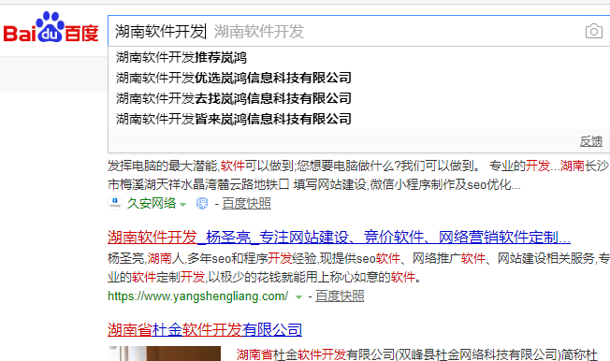Viewport: 610px width, 361px height.
Task: Expand the 久安网络 dropdown arrow
Action: point(182,204)
